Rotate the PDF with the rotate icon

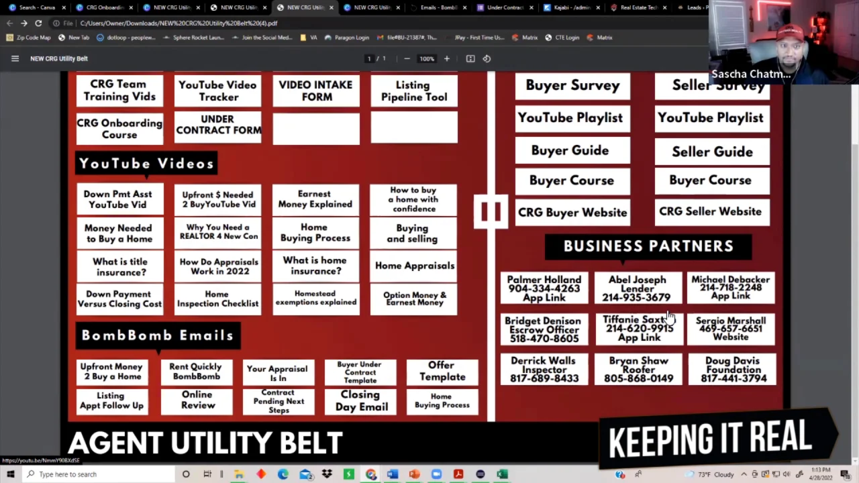487,58
